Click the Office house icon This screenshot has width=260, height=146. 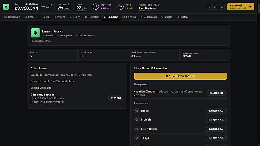[x=26, y=17]
